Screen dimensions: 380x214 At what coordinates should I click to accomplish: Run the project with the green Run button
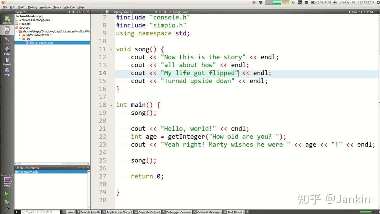7,194
